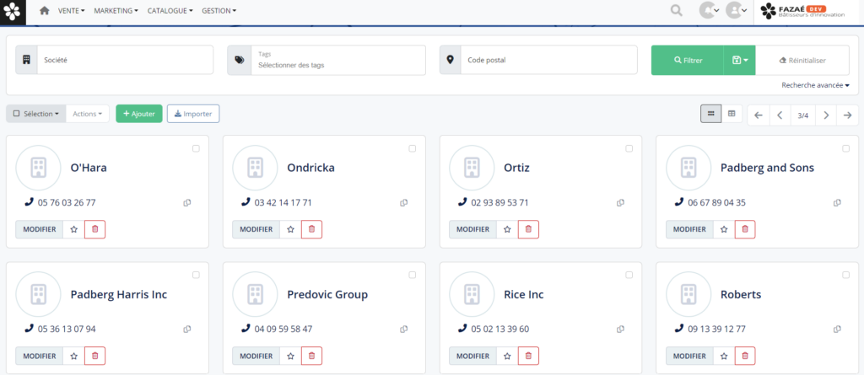Select the Padberg and Sons checkbox
864x375 pixels.
(x=845, y=148)
